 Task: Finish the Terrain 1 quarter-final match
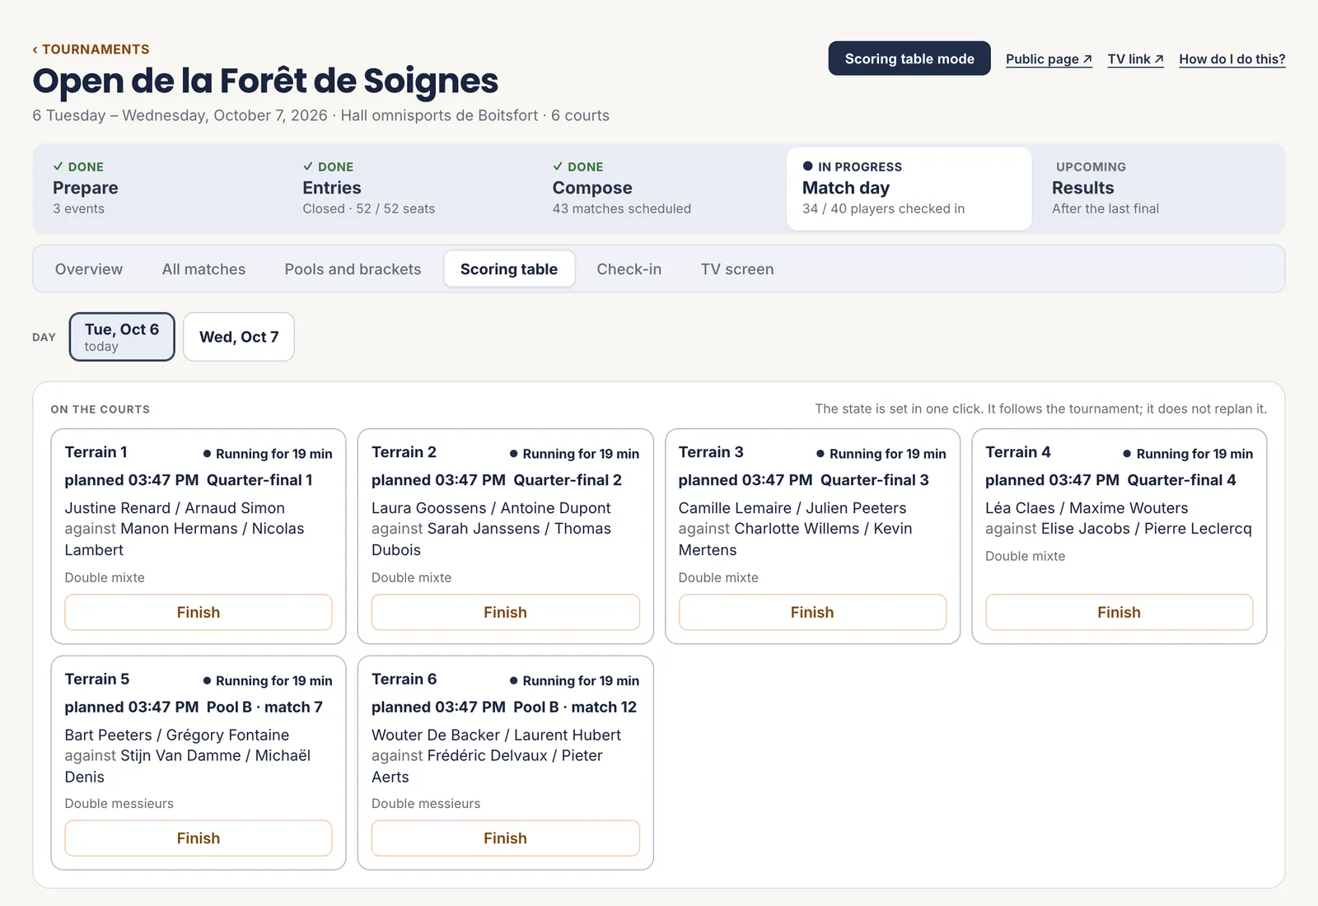pos(199,612)
